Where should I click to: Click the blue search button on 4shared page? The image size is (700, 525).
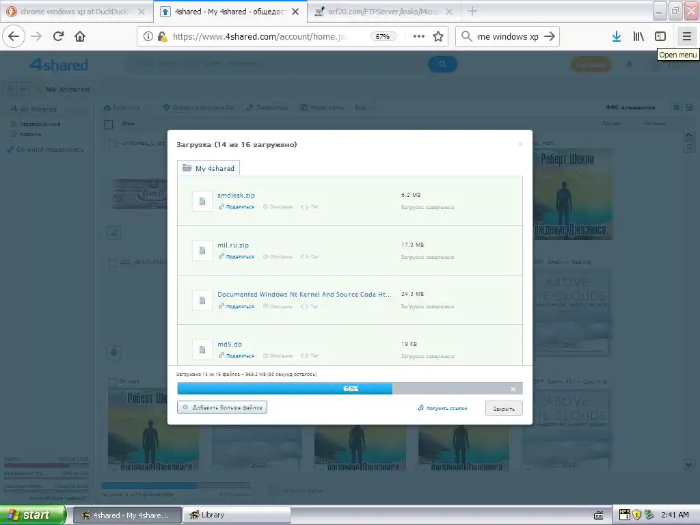pos(442,64)
